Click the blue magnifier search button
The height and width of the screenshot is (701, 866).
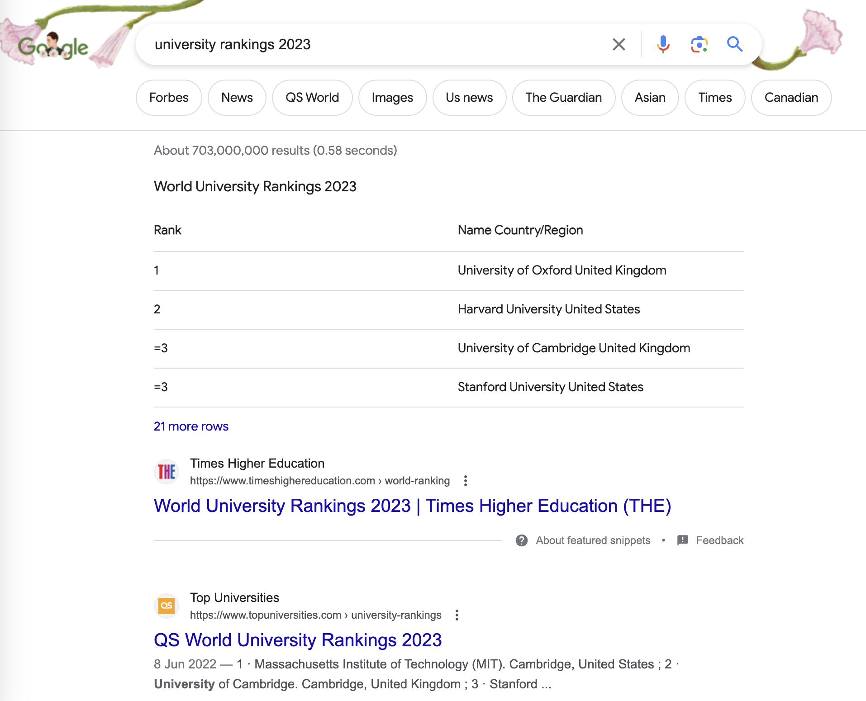coord(734,44)
